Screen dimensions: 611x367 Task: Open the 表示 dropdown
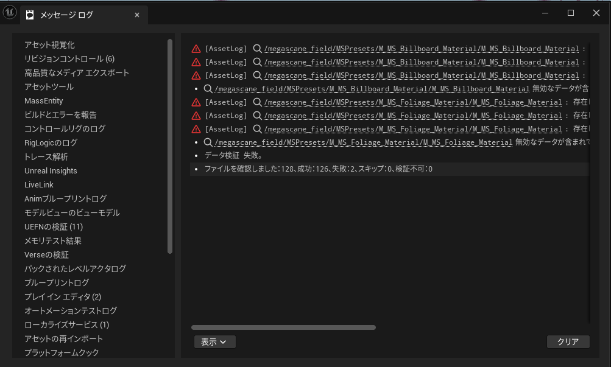(x=214, y=341)
